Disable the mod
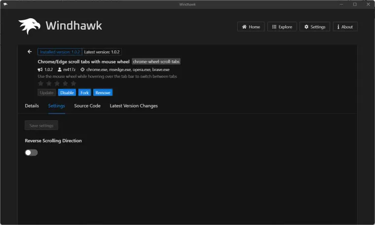 tap(67, 92)
